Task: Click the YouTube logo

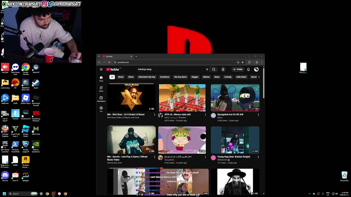Action: [113, 69]
